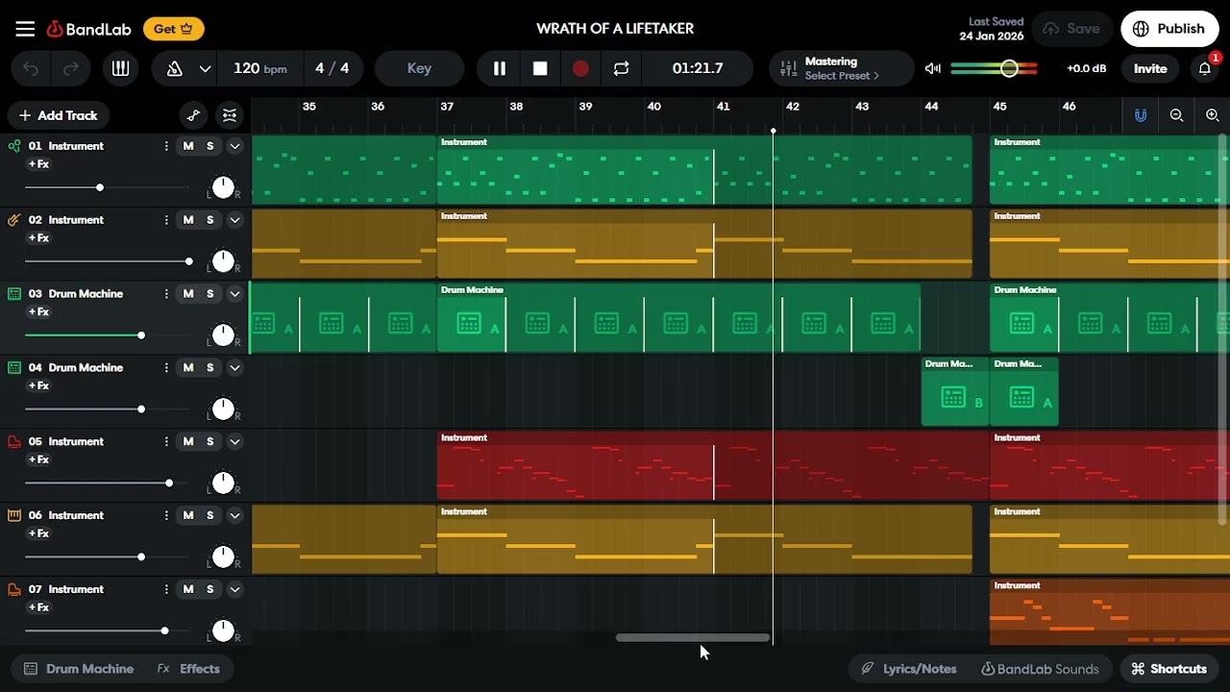This screenshot has height=692, width=1230.
Task: Mute track 01 Instrument
Action: coord(188,146)
